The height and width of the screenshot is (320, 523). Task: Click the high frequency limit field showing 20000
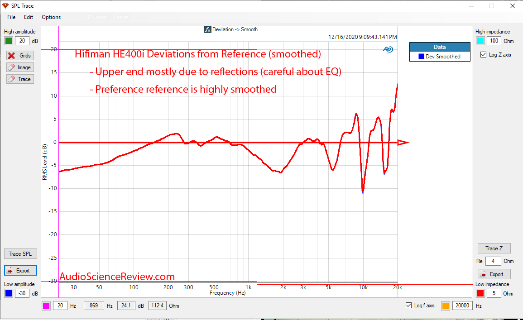pos(462,306)
